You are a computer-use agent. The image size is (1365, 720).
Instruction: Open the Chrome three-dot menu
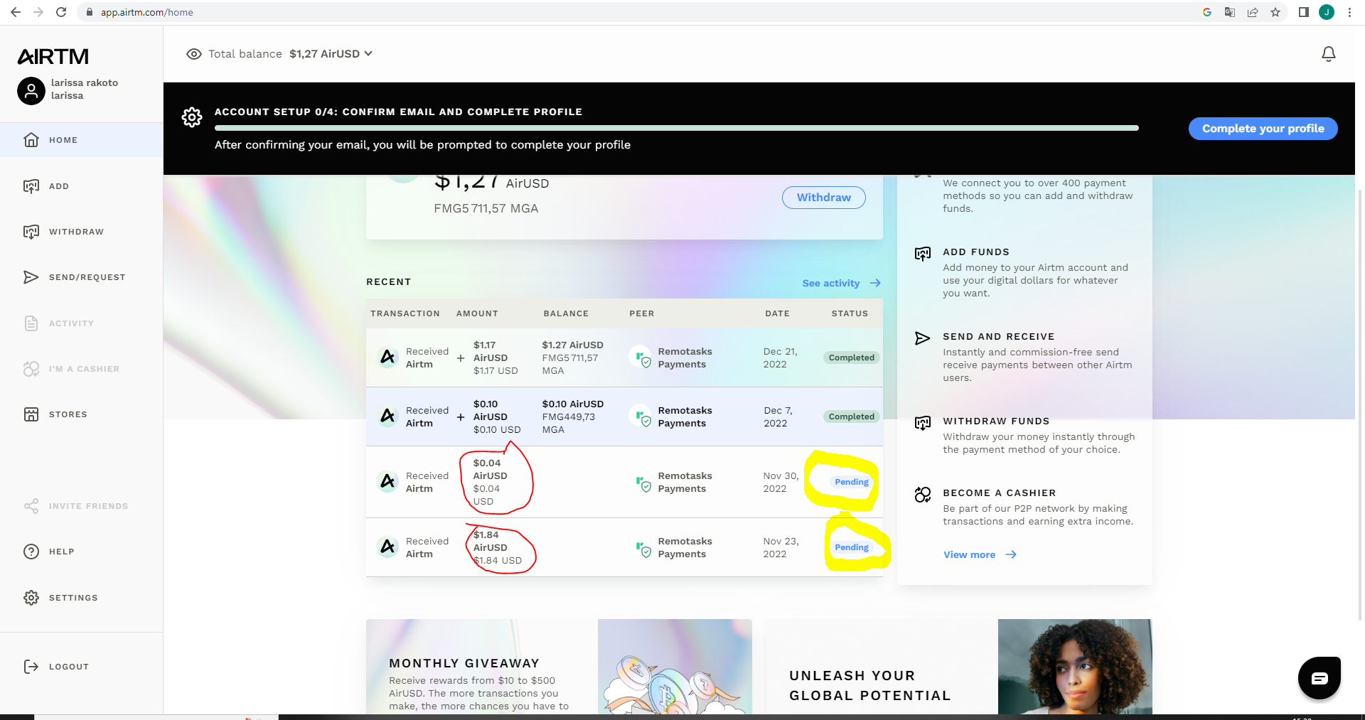pyautogui.click(x=1349, y=12)
